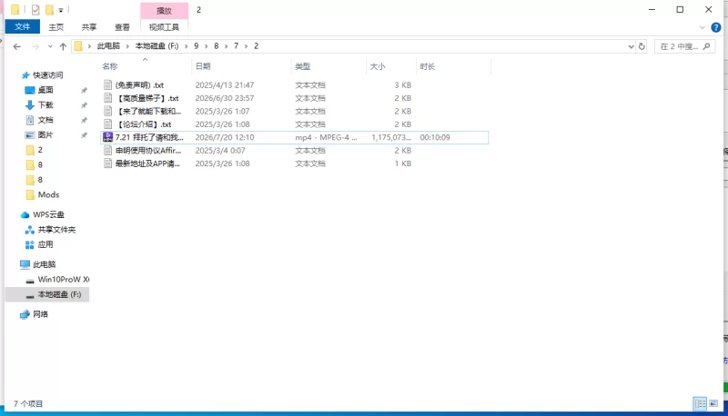Open the 共享 (Share) ribbon tab
The image size is (728, 416).
[89, 27]
